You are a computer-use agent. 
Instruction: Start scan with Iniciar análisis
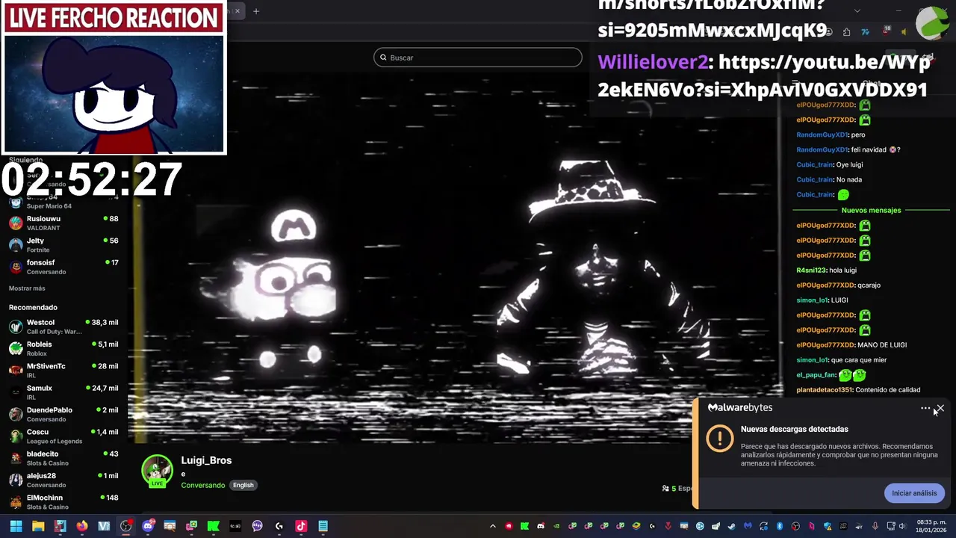(x=914, y=493)
